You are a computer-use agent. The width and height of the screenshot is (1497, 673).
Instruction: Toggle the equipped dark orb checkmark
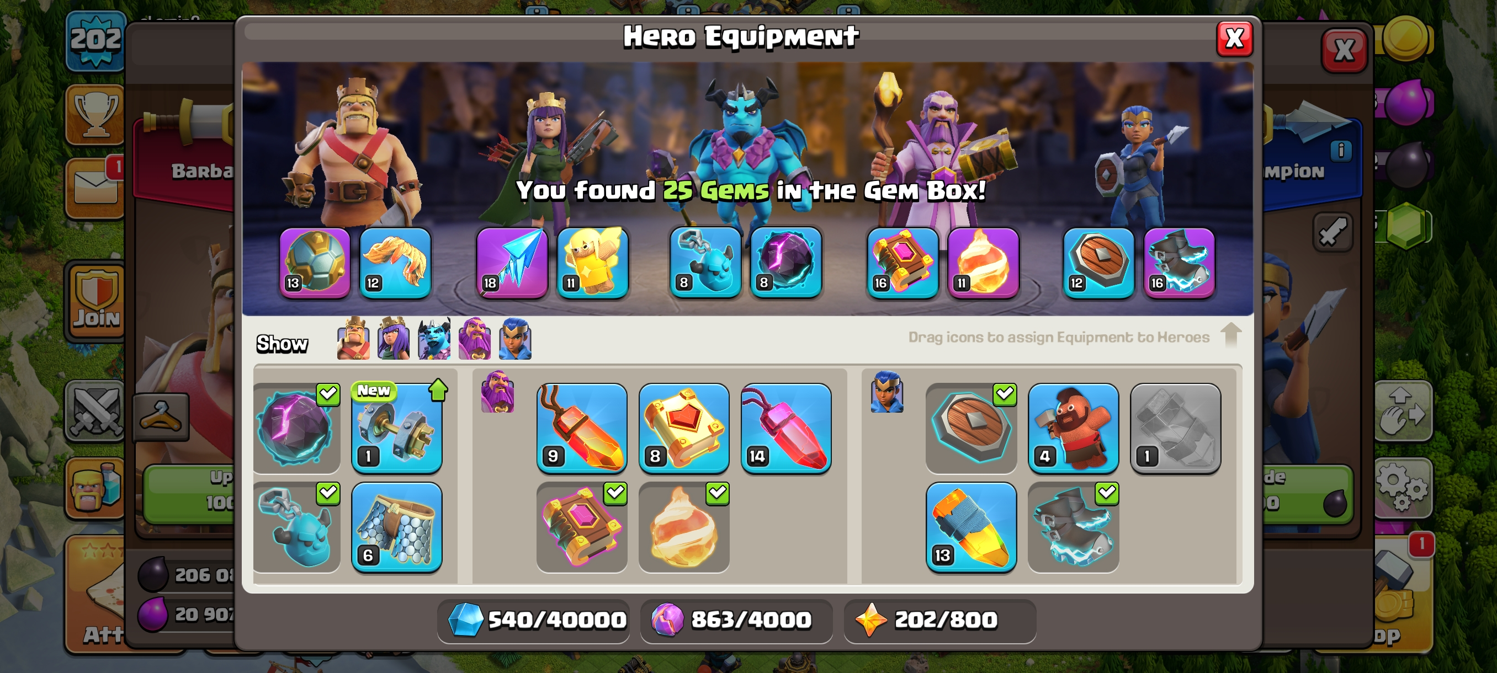click(328, 394)
